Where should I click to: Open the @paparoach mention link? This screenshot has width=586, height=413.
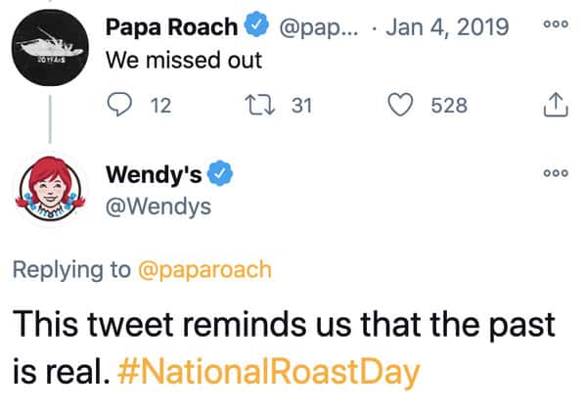coord(204,270)
